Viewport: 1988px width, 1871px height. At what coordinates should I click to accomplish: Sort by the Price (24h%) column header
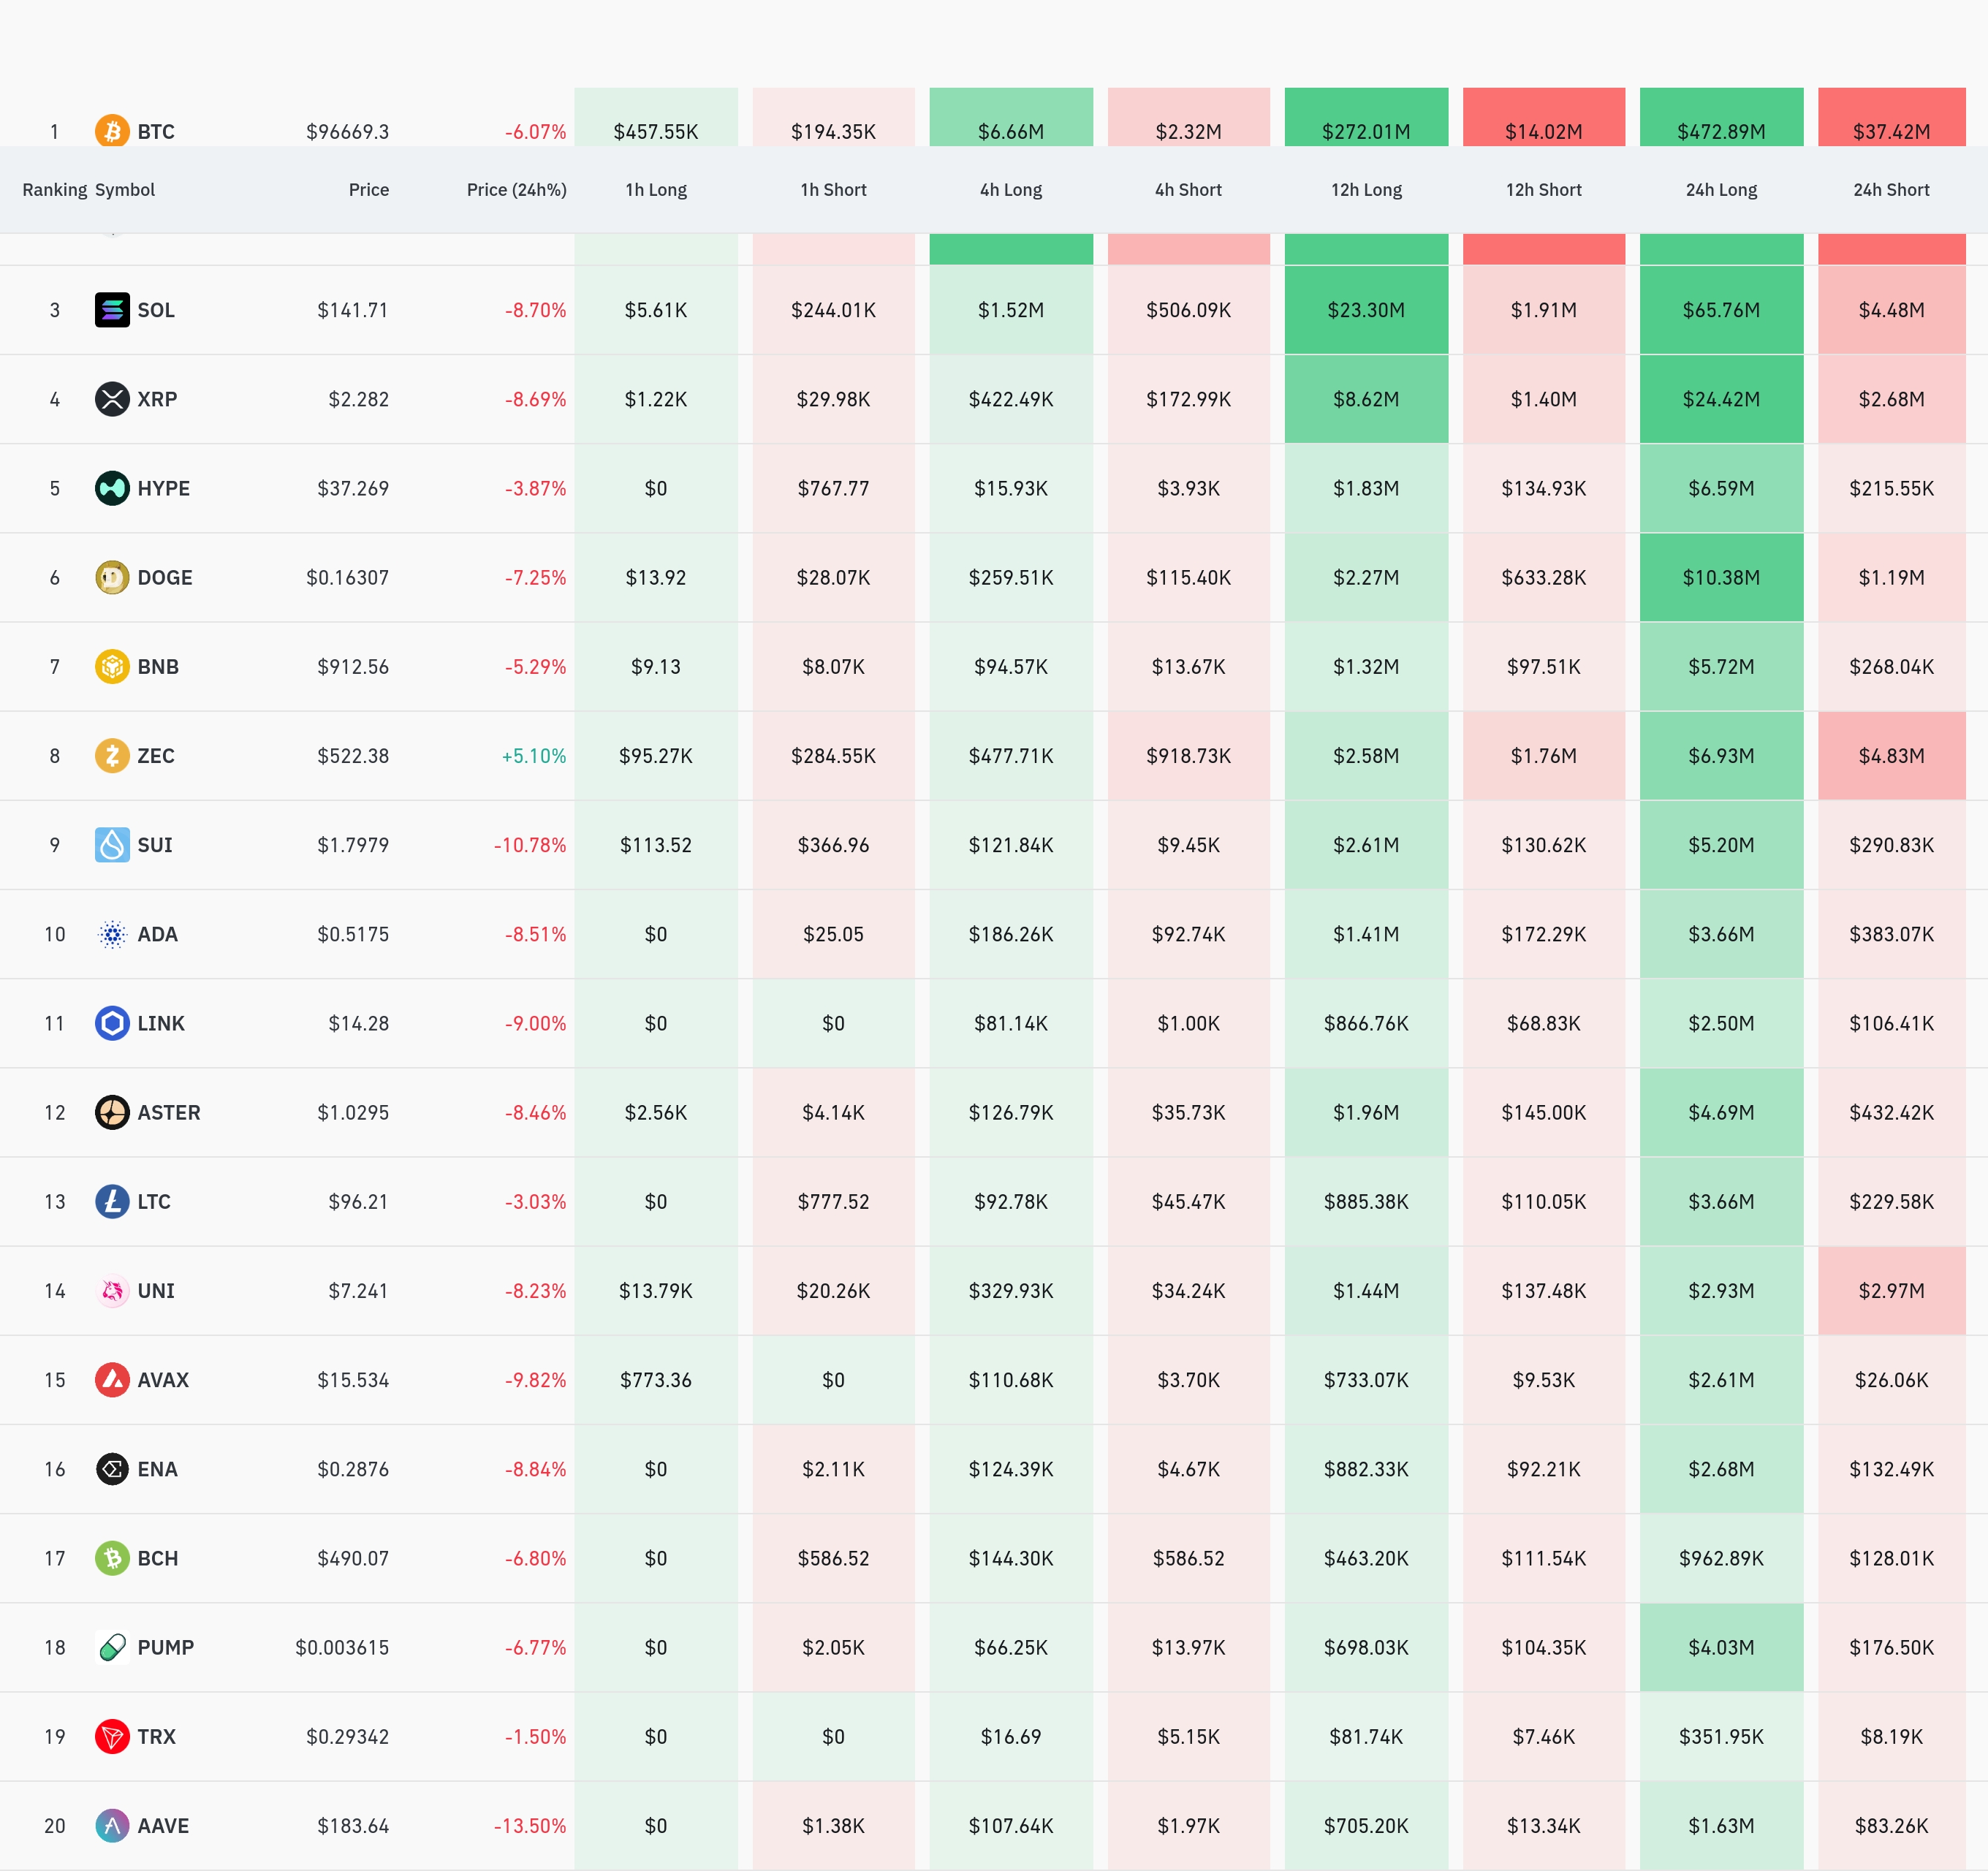(516, 190)
